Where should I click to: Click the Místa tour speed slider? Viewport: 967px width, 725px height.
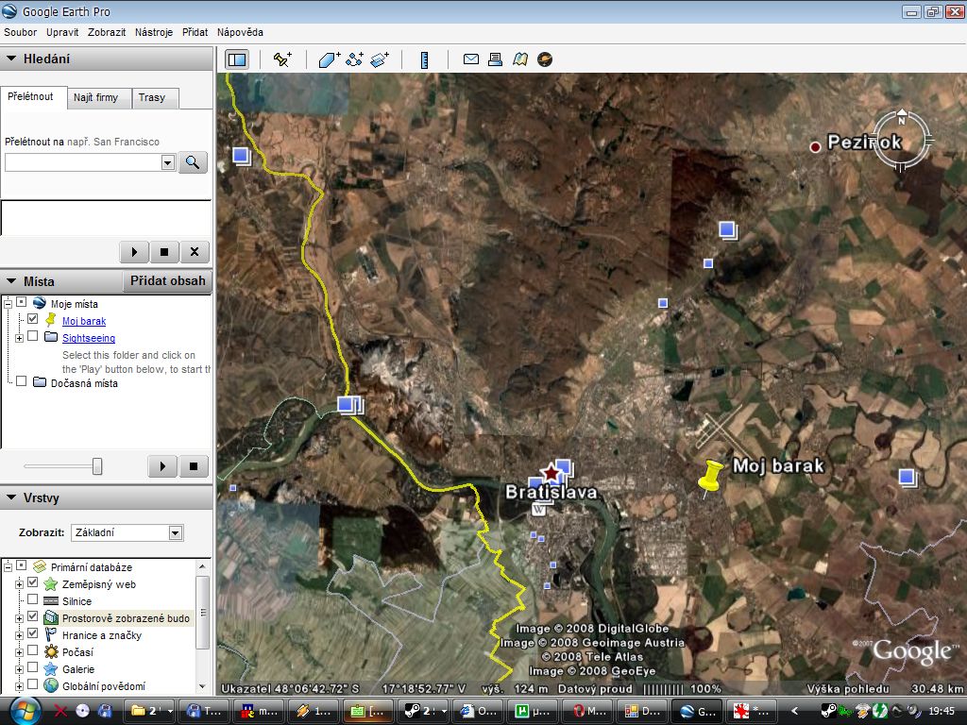pyautogui.click(x=97, y=466)
